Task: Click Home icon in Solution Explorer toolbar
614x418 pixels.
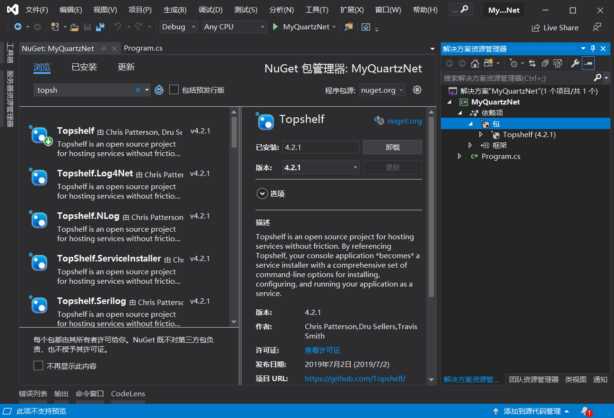Action: click(475, 63)
